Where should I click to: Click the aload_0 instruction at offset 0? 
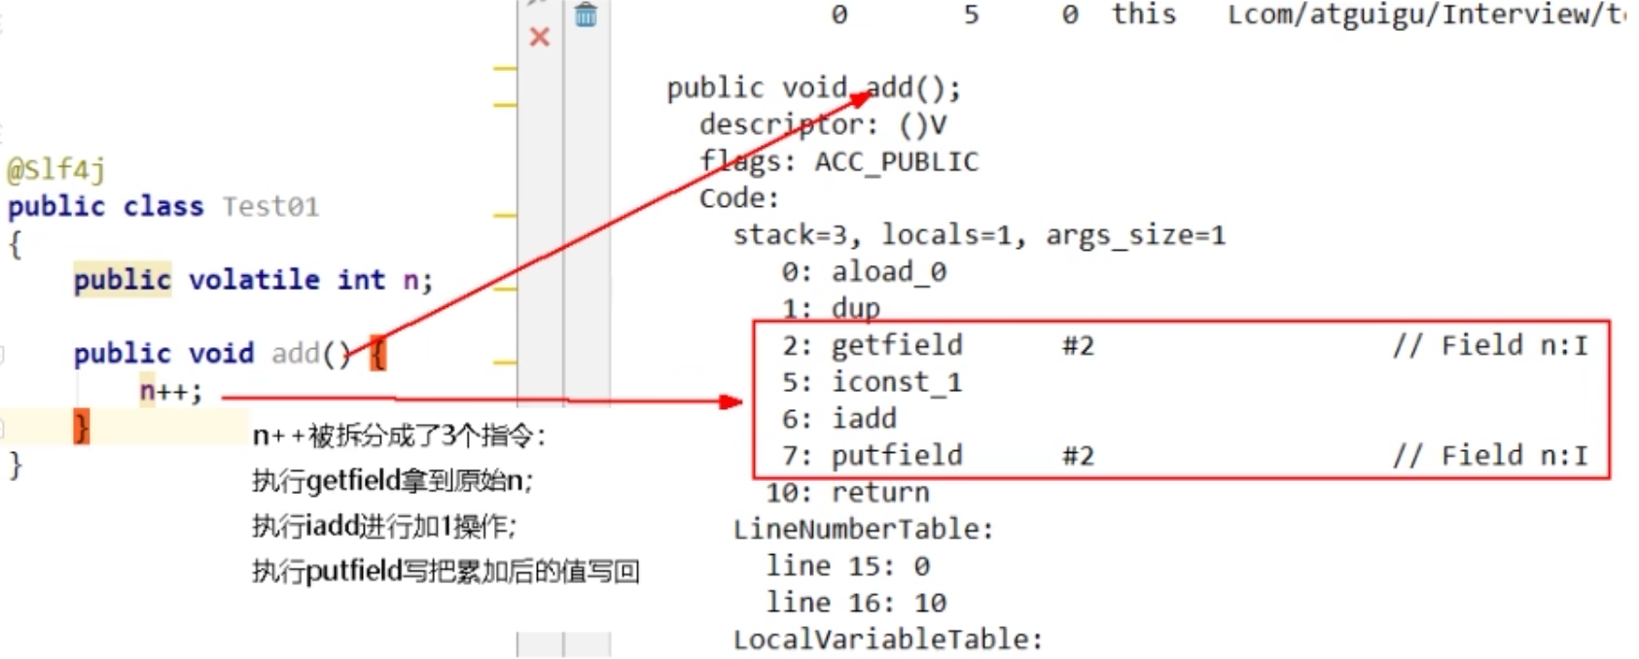(888, 271)
